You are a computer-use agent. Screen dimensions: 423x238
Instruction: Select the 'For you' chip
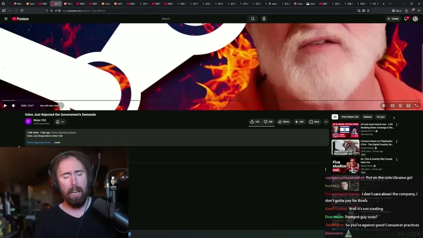click(x=381, y=117)
